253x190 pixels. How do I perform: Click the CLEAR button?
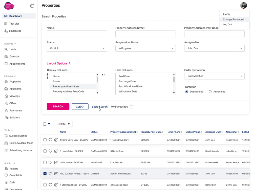[x=80, y=107]
